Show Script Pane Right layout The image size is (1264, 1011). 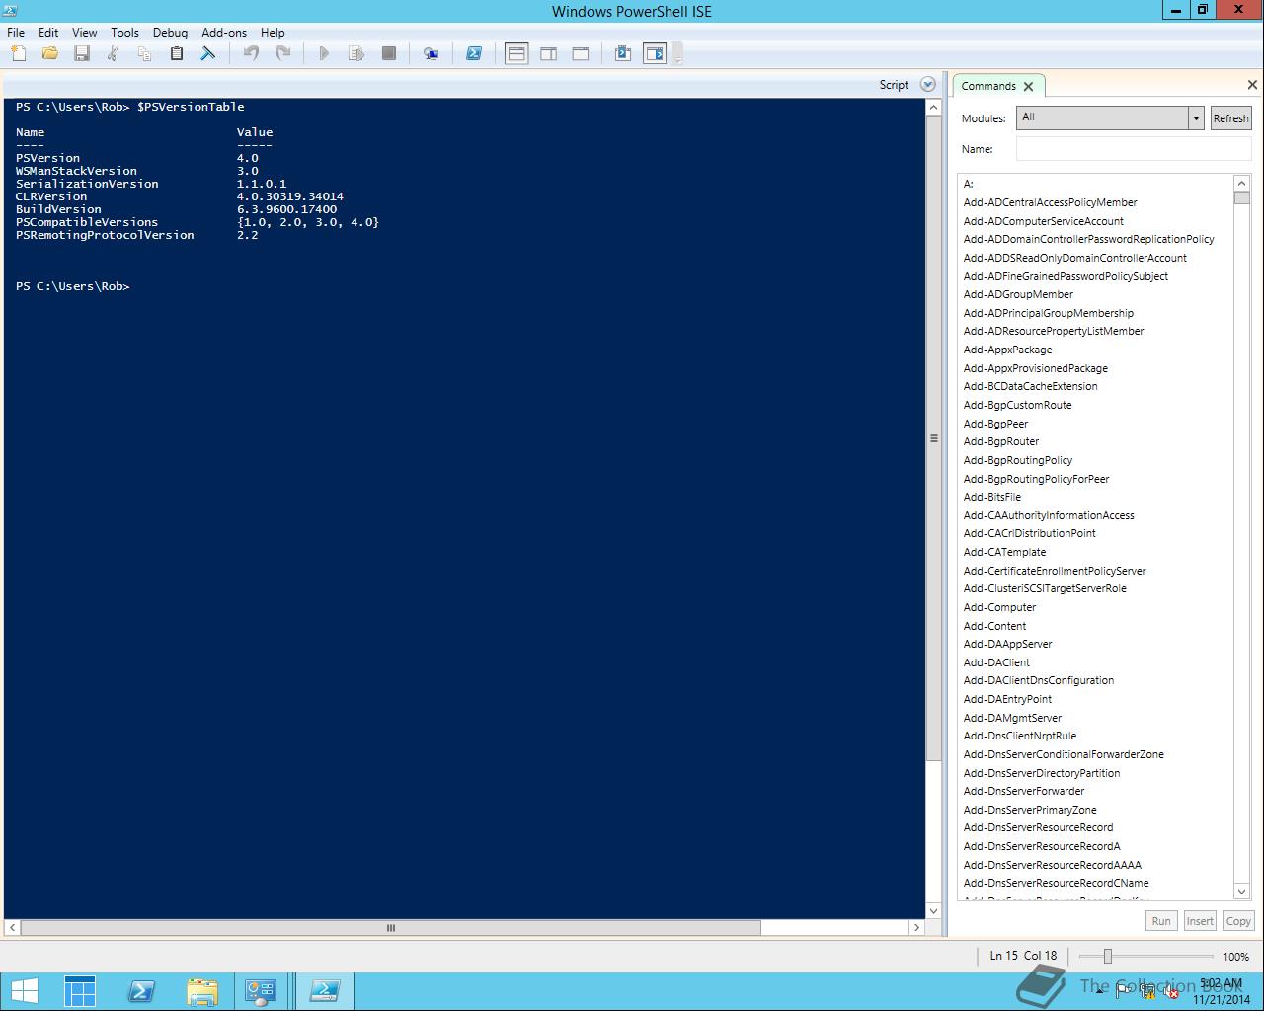pos(548,53)
